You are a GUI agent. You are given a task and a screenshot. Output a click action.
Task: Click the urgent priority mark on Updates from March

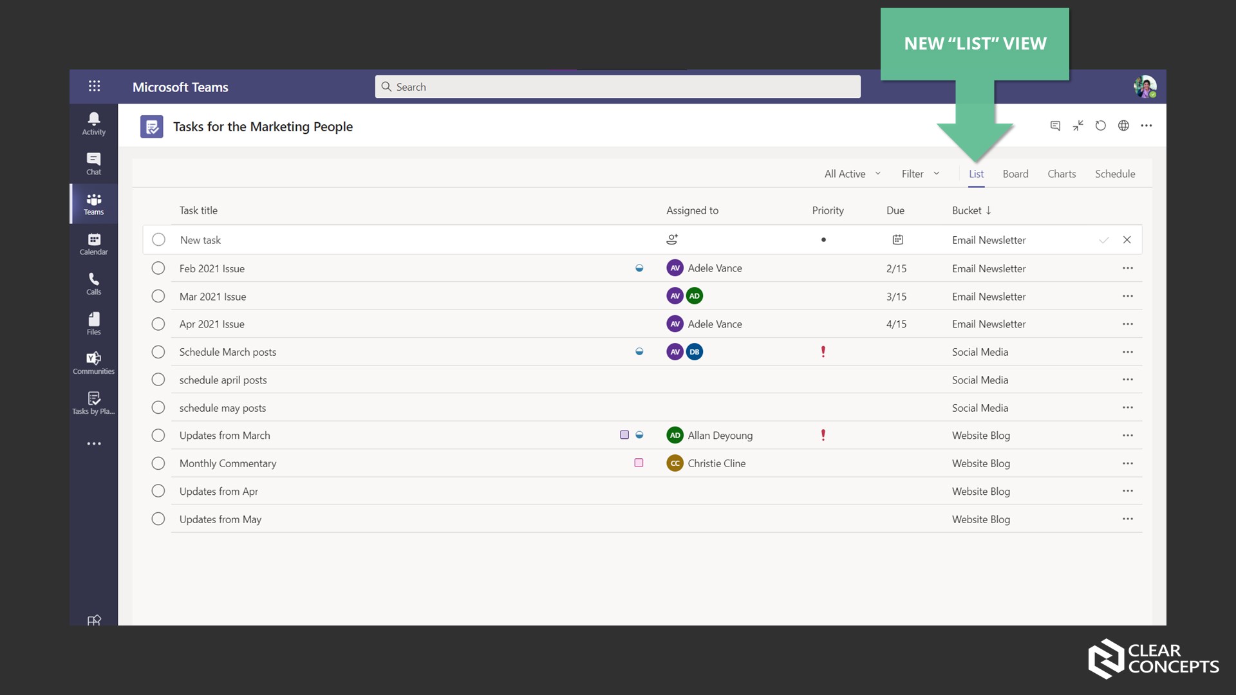point(823,435)
